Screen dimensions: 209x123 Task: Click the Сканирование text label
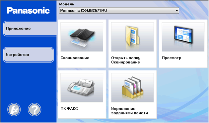(75, 58)
